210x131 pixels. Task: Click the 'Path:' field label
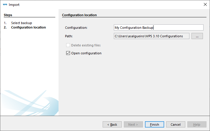[69, 36]
